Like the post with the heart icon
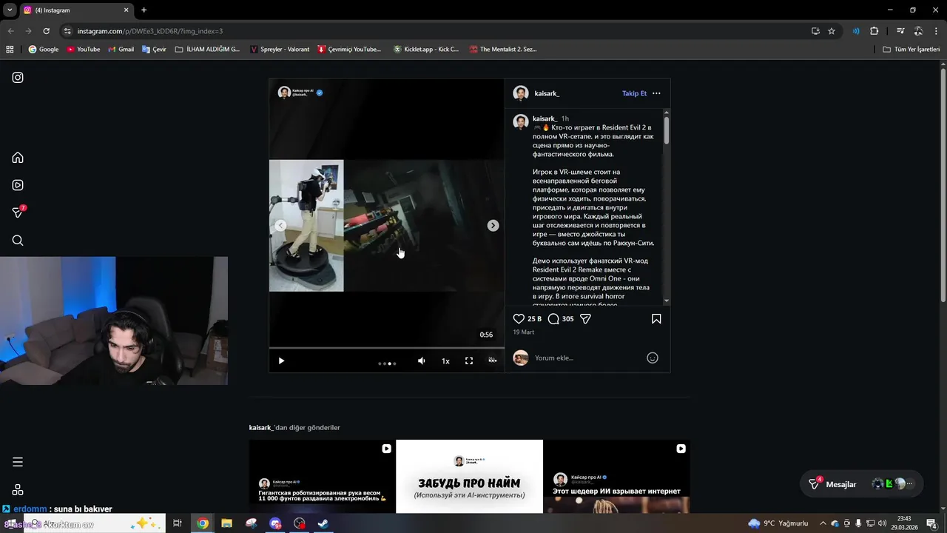This screenshot has height=533, width=947. (519, 319)
